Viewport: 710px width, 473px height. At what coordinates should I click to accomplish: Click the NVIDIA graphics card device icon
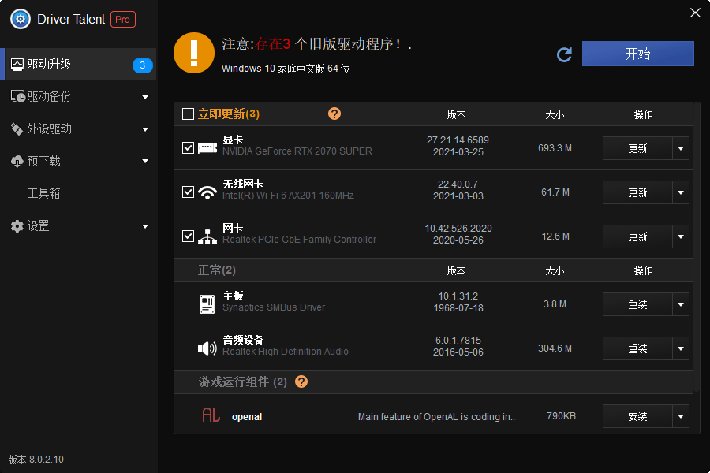[207, 147]
